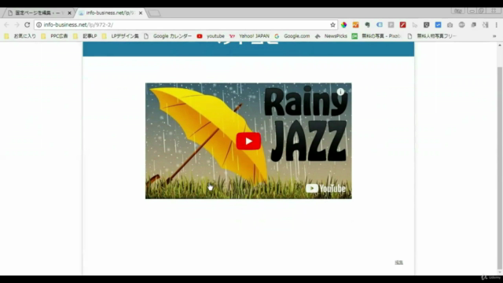The image size is (503, 283).
Task: Close the info-business.net tab
Action: pos(141,13)
